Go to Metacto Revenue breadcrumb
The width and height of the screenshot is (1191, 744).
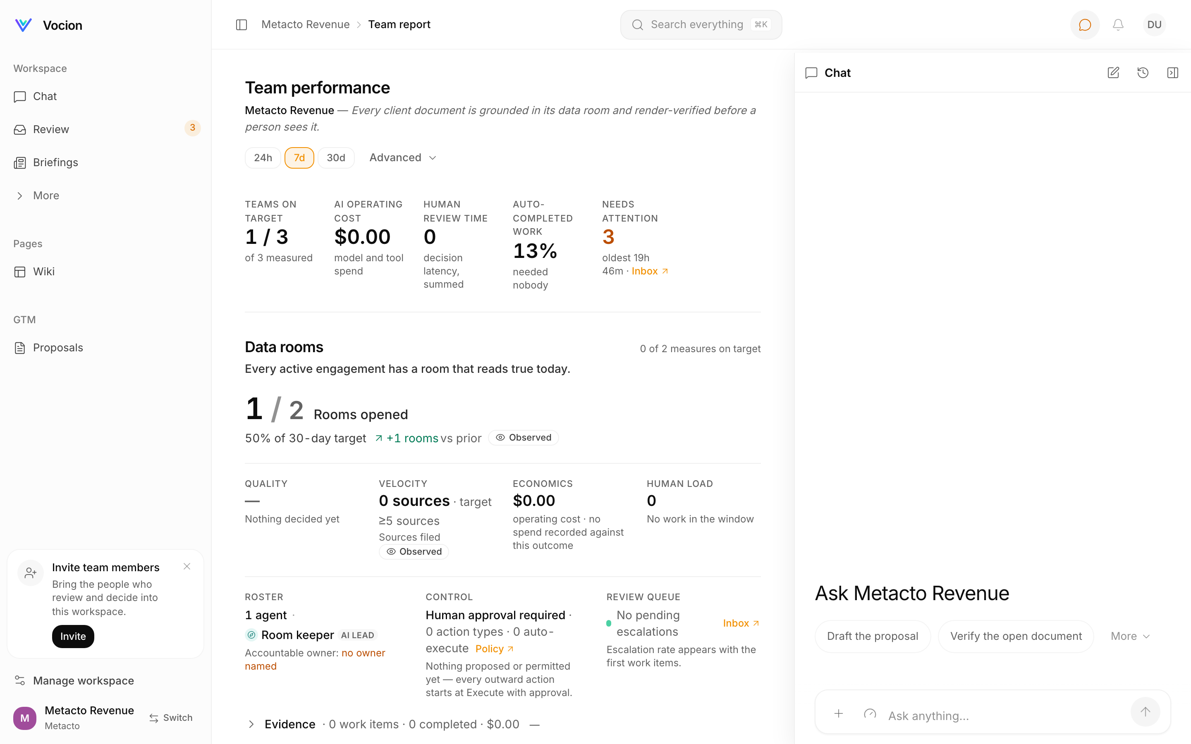306,25
